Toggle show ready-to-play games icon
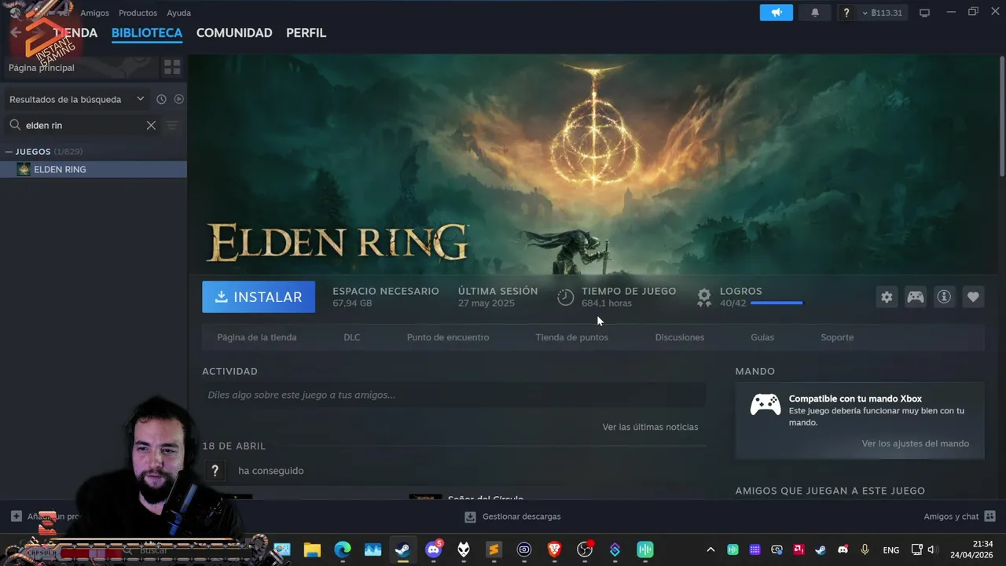Viewport: 1006px width, 566px height. click(x=178, y=99)
